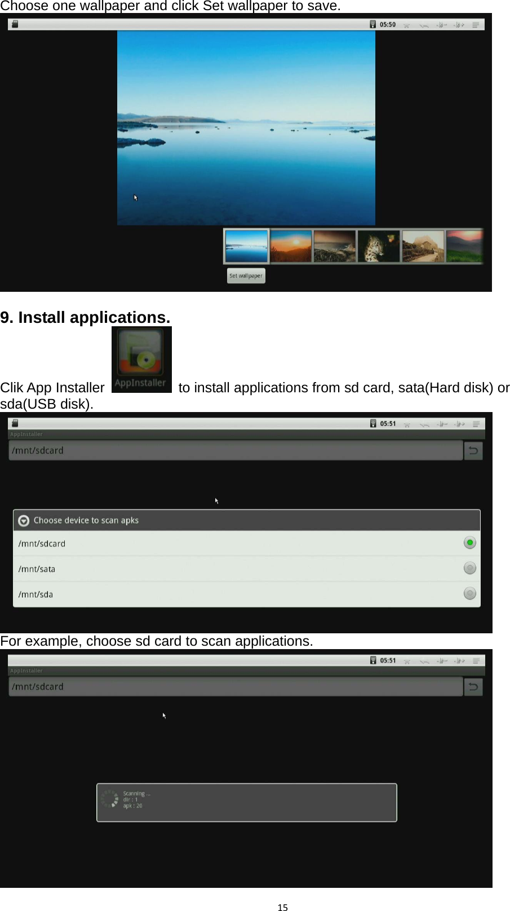Tap storage icon on device chooser status bar
The height and width of the screenshot is (911, 510).
(x=372, y=423)
